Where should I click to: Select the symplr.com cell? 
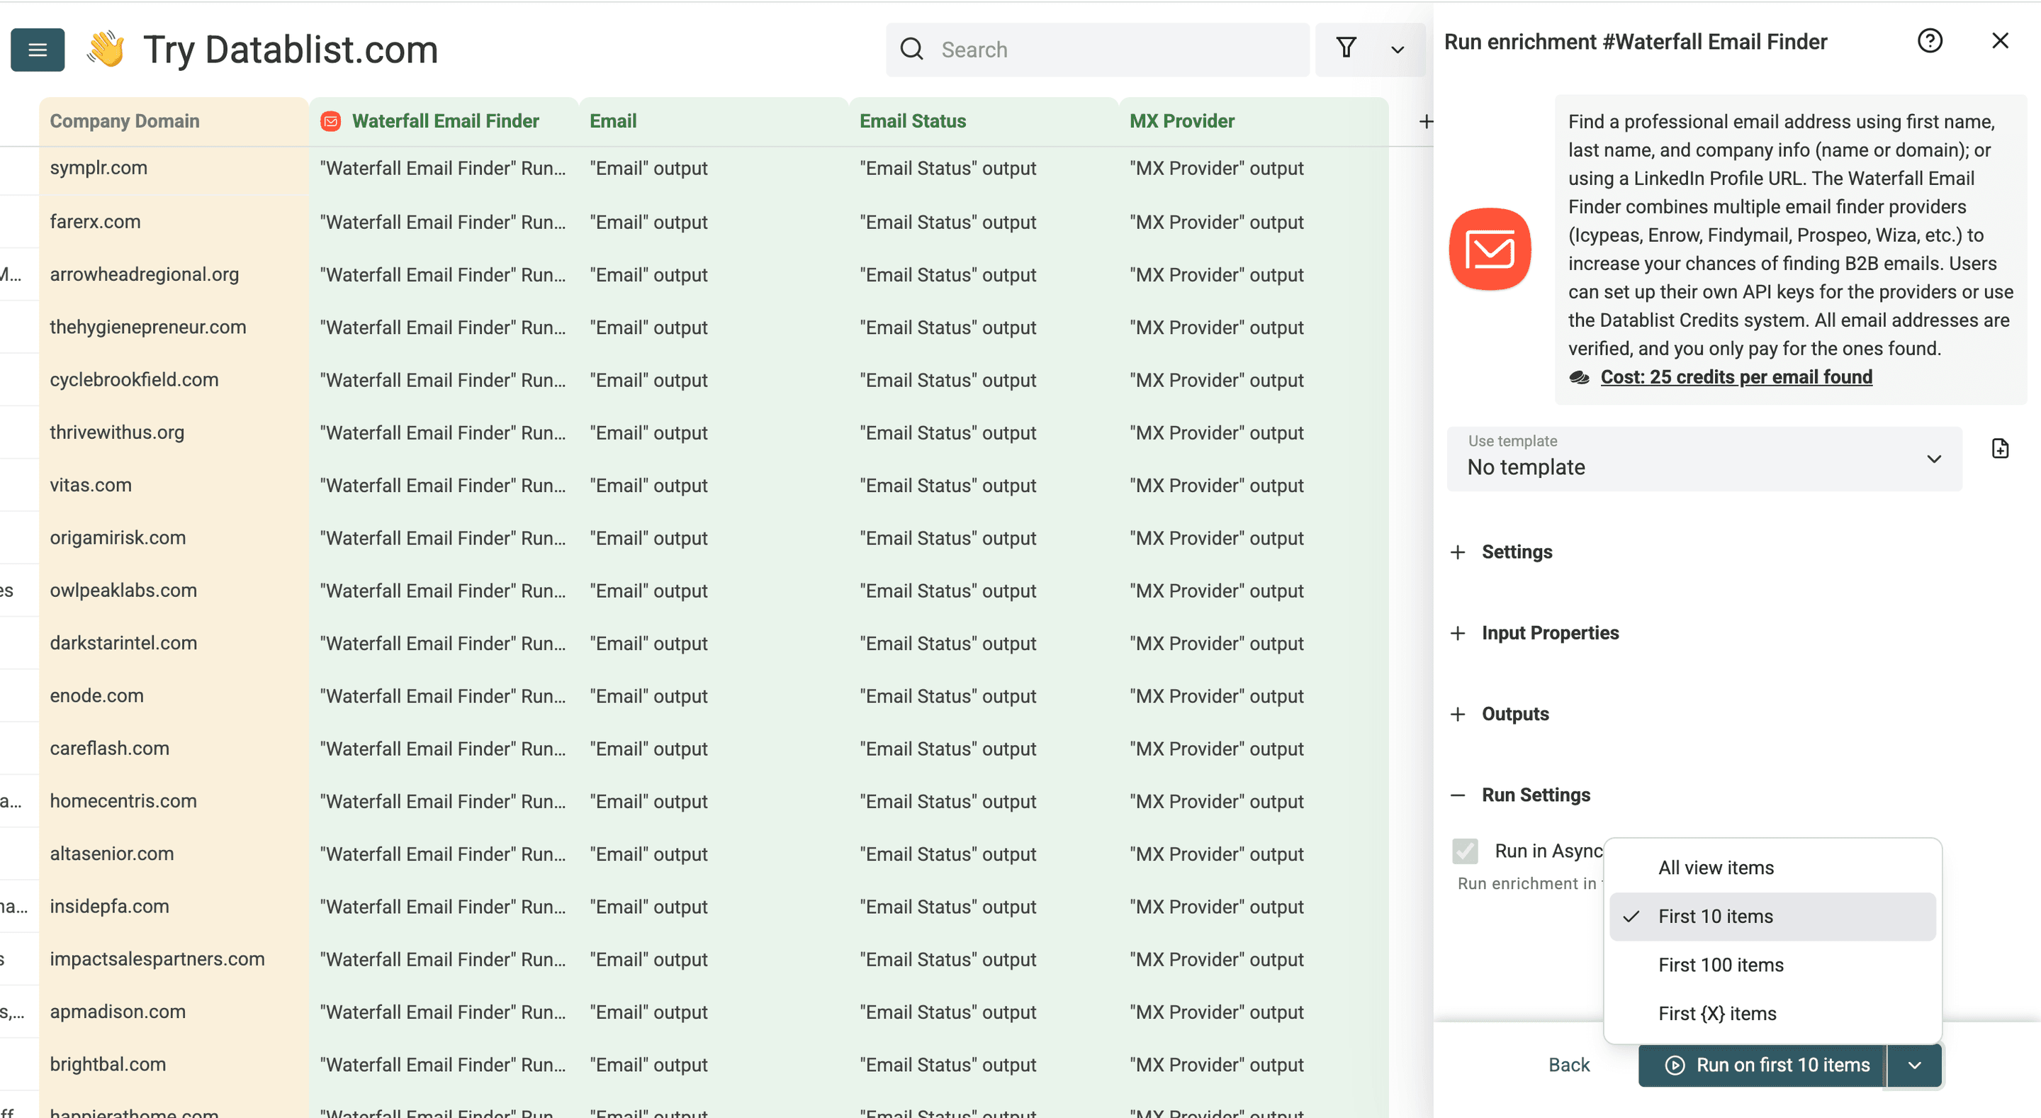point(174,168)
